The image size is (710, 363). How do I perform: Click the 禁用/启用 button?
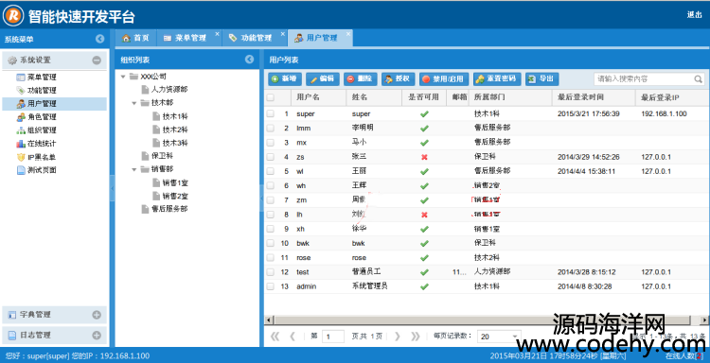pyautogui.click(x=444, y=78)
